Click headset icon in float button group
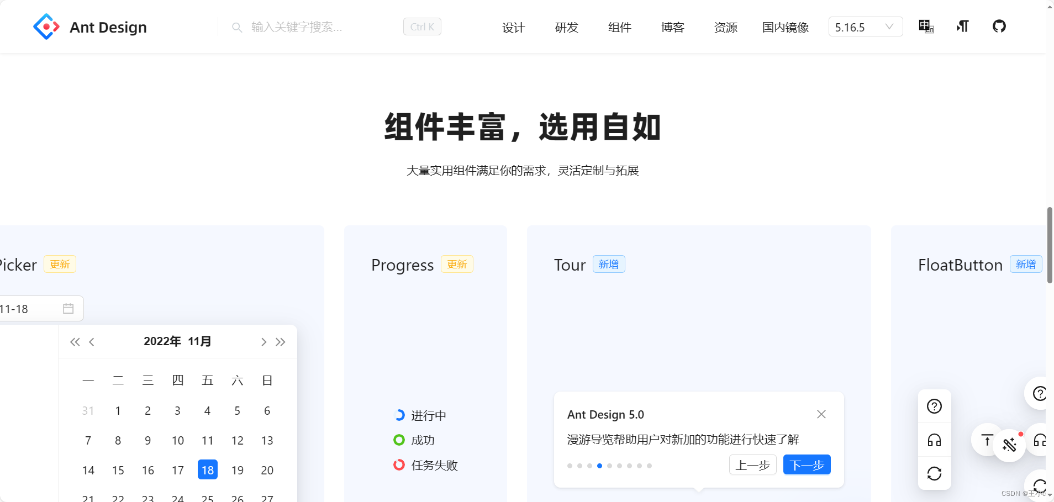The height and width of the screenshot is (502, 1054). [x=934, y=440]
